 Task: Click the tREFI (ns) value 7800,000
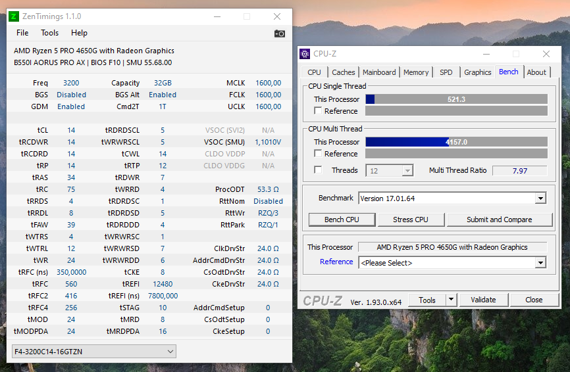163,296
